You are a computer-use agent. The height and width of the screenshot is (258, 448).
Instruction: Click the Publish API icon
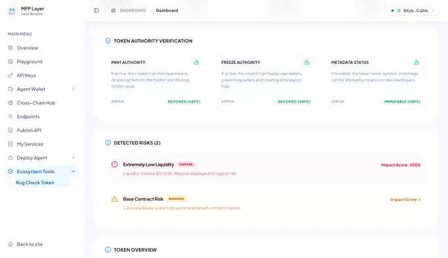click(11, 130)
